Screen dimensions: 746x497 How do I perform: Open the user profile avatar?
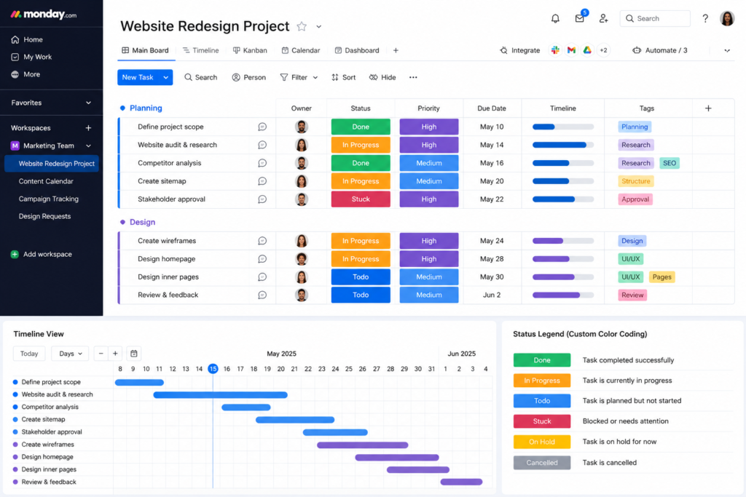[726, 18]
